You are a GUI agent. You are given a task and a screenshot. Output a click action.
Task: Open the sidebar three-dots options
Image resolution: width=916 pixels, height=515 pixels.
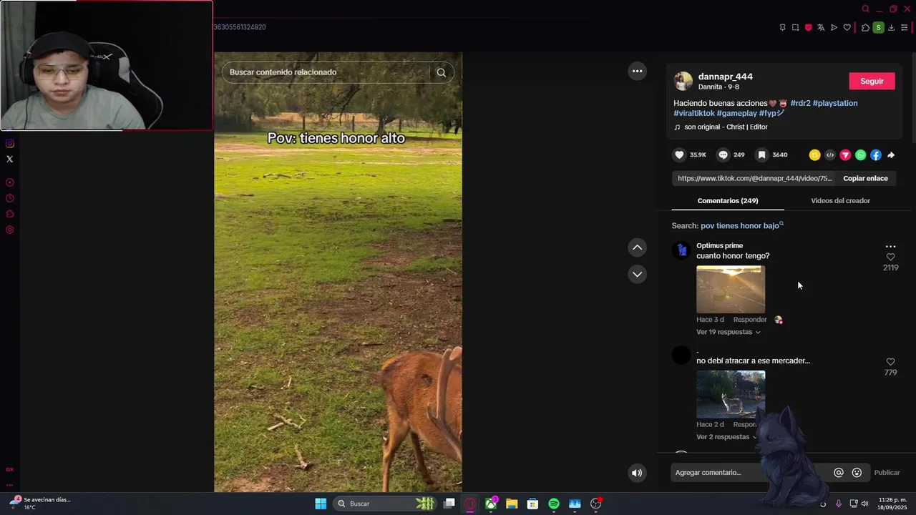coord(9,484)
